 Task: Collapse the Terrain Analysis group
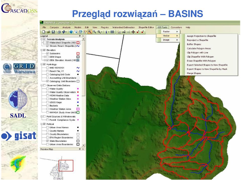[x=42, y=39]
